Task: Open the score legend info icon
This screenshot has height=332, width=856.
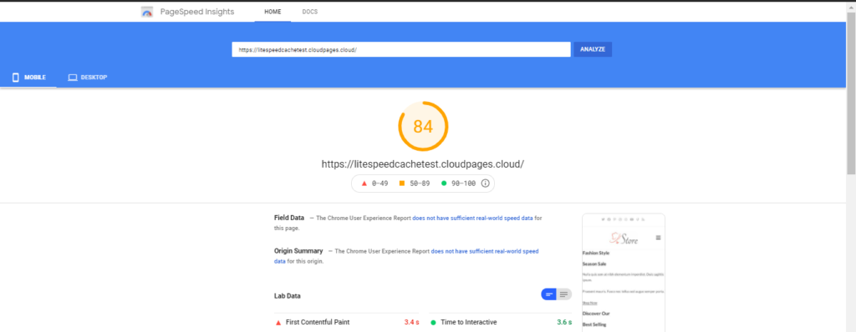Action: click(486, 184)
